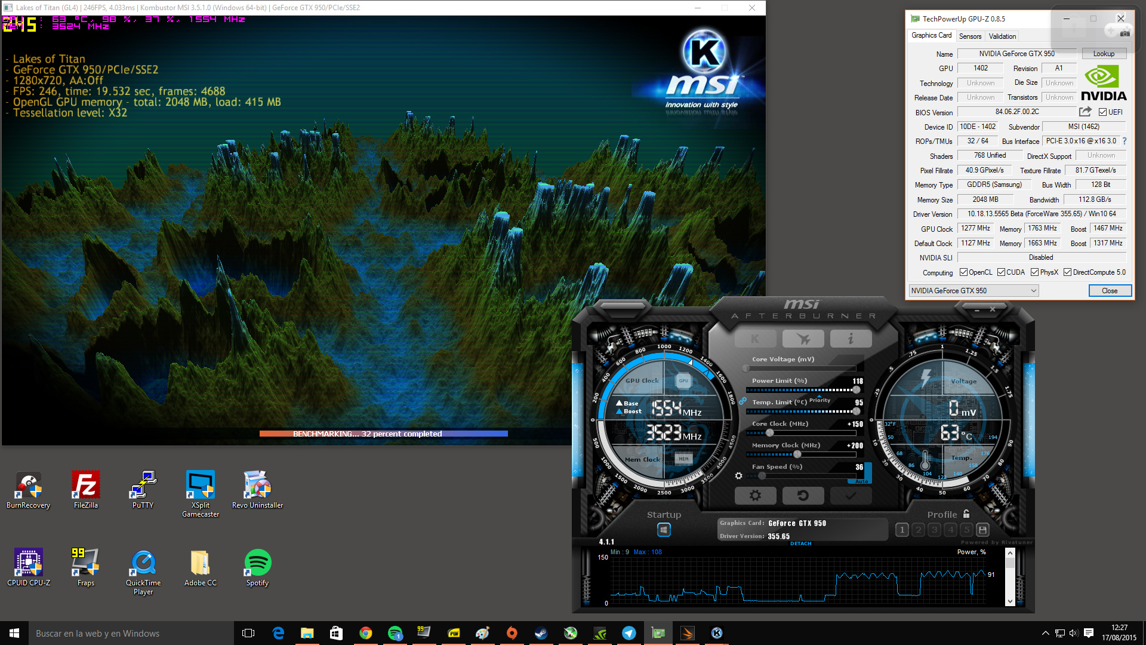Click the Core Clock (MHz) slider handle
Screen dimensions: 1146x645
(769, 432)
